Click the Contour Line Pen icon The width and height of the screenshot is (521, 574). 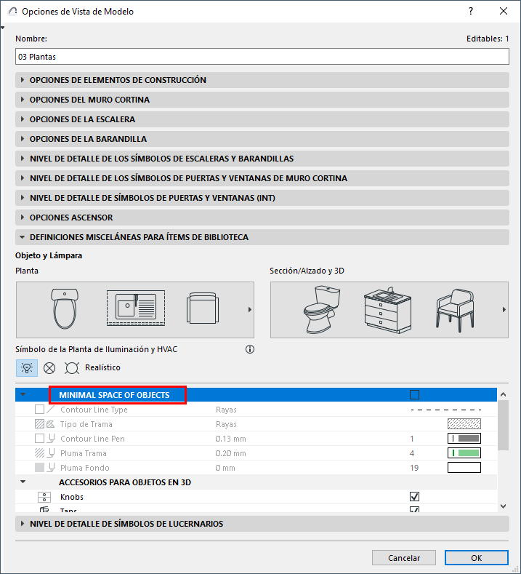click(x=52, y=439)
